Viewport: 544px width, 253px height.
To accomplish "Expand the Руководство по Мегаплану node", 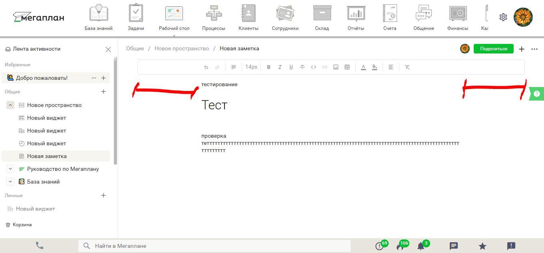I will click(10, 169).
